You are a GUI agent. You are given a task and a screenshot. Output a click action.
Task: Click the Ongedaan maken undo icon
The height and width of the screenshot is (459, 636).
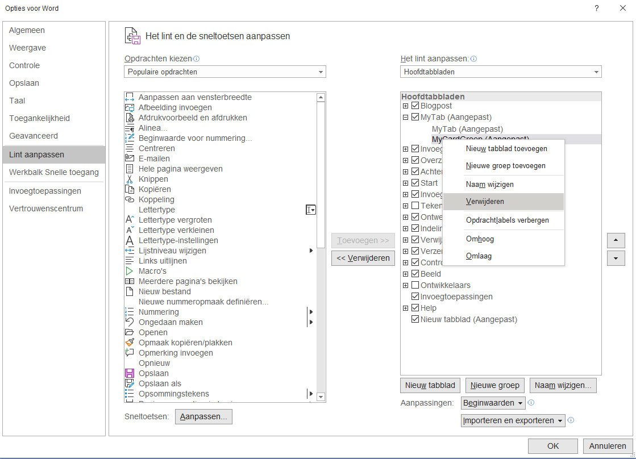tap(130, 322)
